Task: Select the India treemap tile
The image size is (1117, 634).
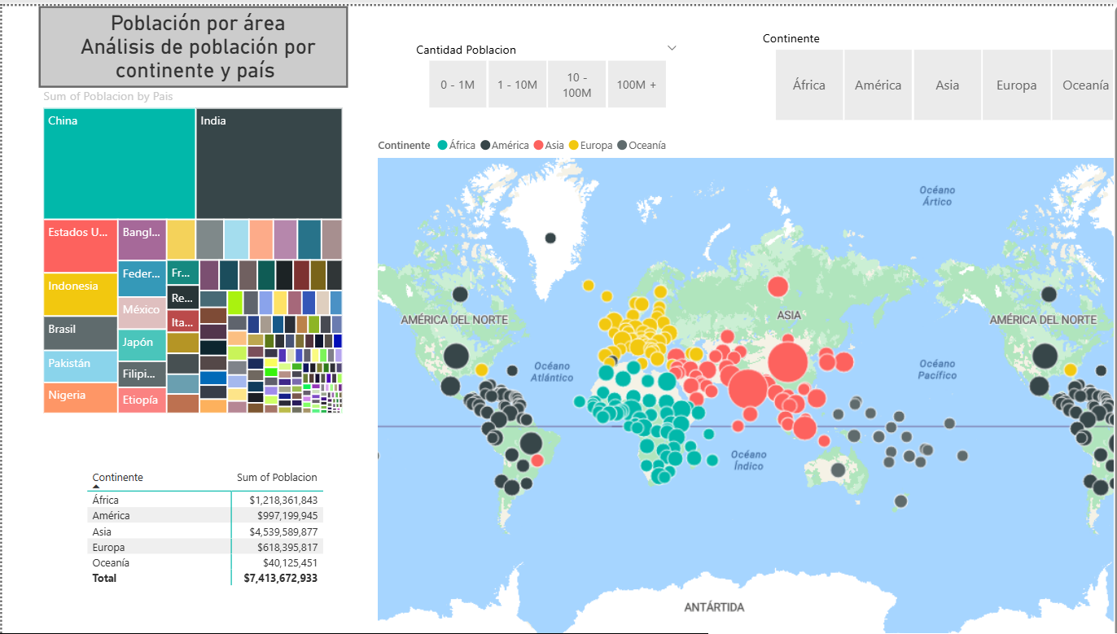Action: 269,164
